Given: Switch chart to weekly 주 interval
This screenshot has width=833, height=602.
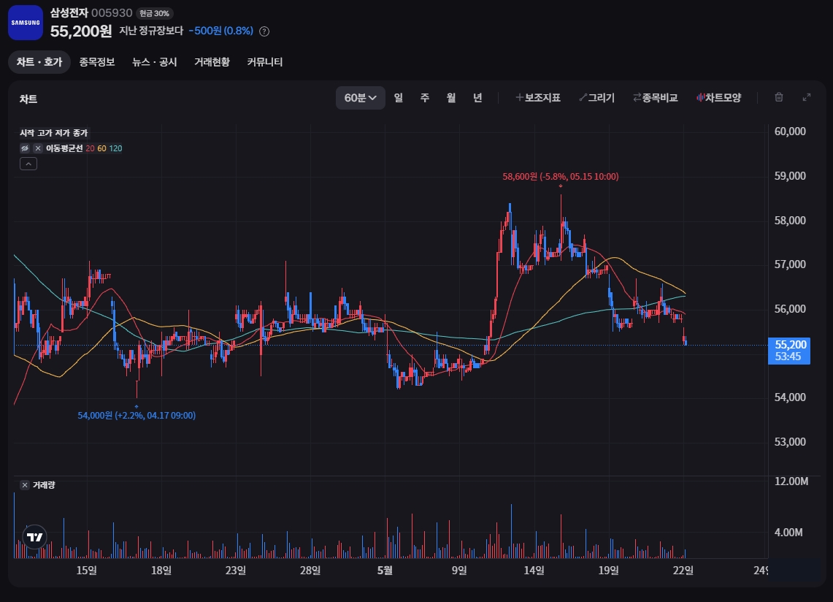Looking at the screenshot, I should point(424,98).
